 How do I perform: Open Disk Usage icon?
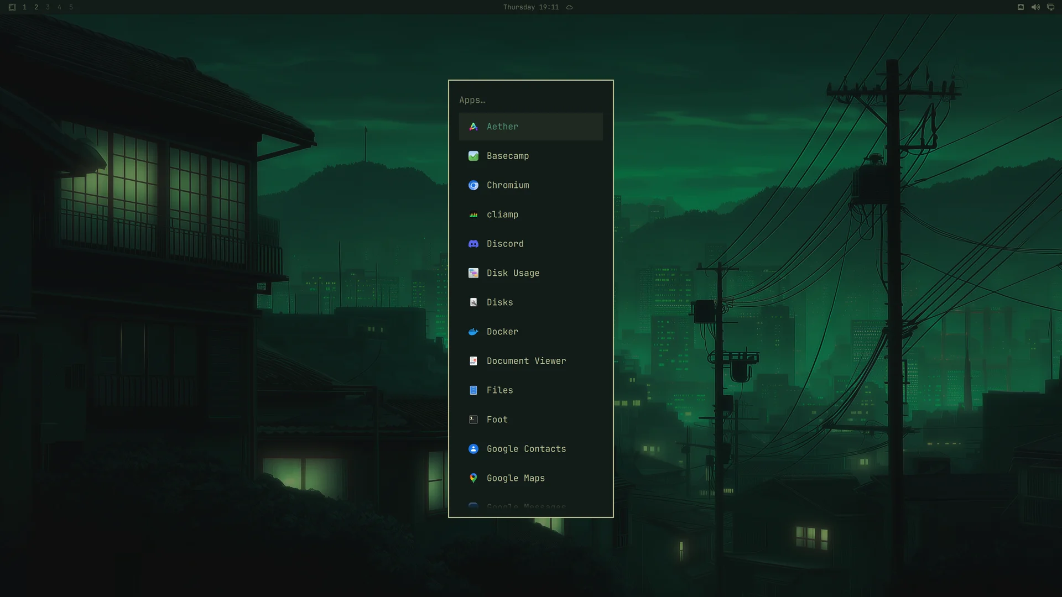tap(473, 273)
